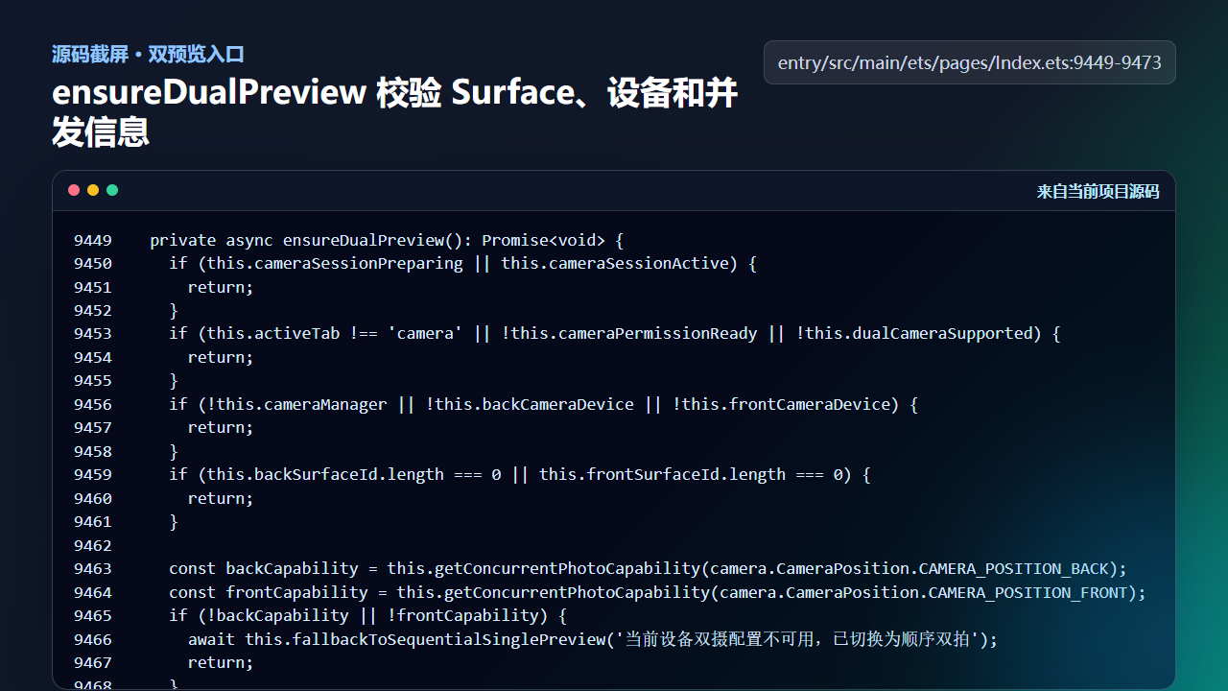Viewport: 1228px width, 691px height.
Task: Click the ensureDualPreview slide title
Action: pyautogui.click(x=395, y=112)
